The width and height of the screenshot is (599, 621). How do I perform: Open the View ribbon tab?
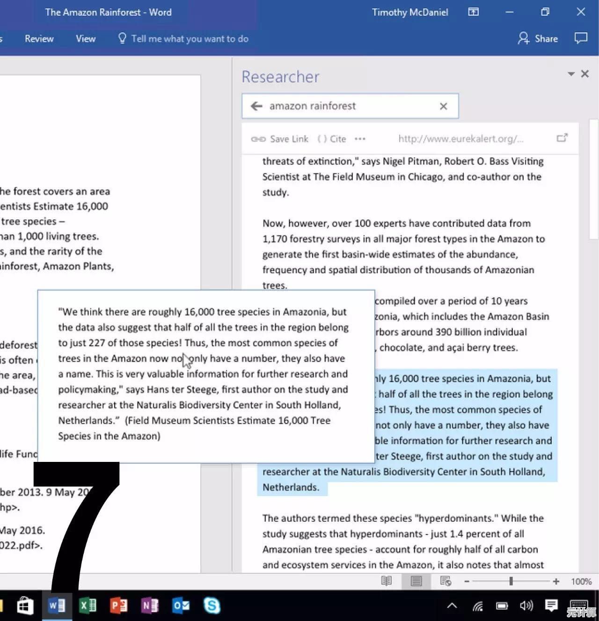click(86, 39)
